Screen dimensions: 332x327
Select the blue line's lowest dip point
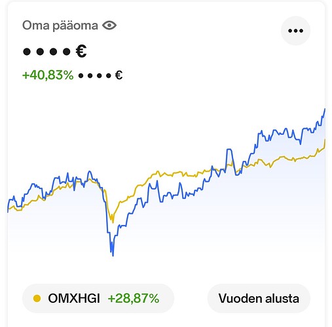[113, 256]
